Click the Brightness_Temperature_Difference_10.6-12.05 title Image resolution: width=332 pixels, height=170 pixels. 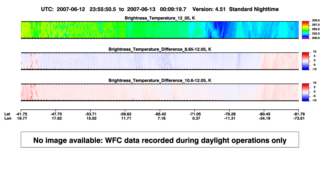coord(160,81)
